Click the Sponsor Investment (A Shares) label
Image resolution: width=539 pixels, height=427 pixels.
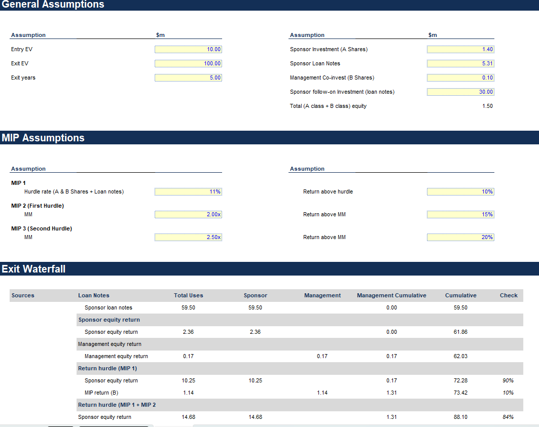329,50
